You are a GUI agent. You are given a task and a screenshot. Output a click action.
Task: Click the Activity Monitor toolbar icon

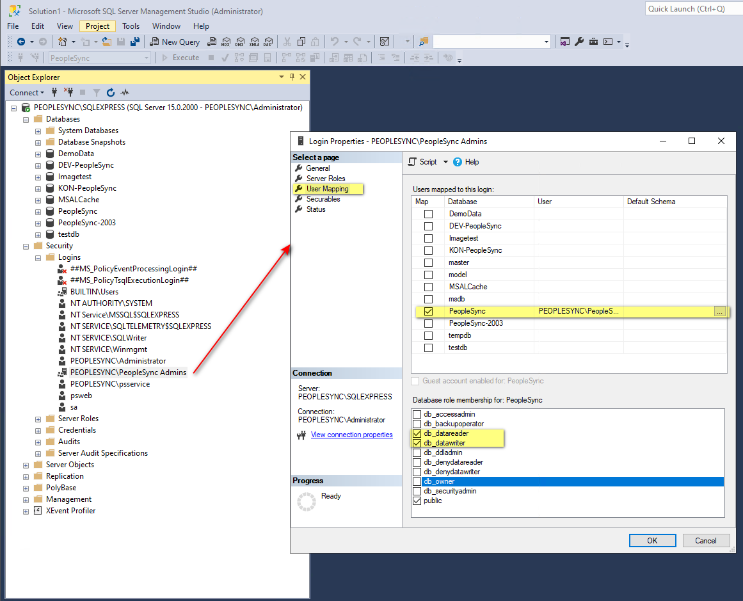click(385, 42)
